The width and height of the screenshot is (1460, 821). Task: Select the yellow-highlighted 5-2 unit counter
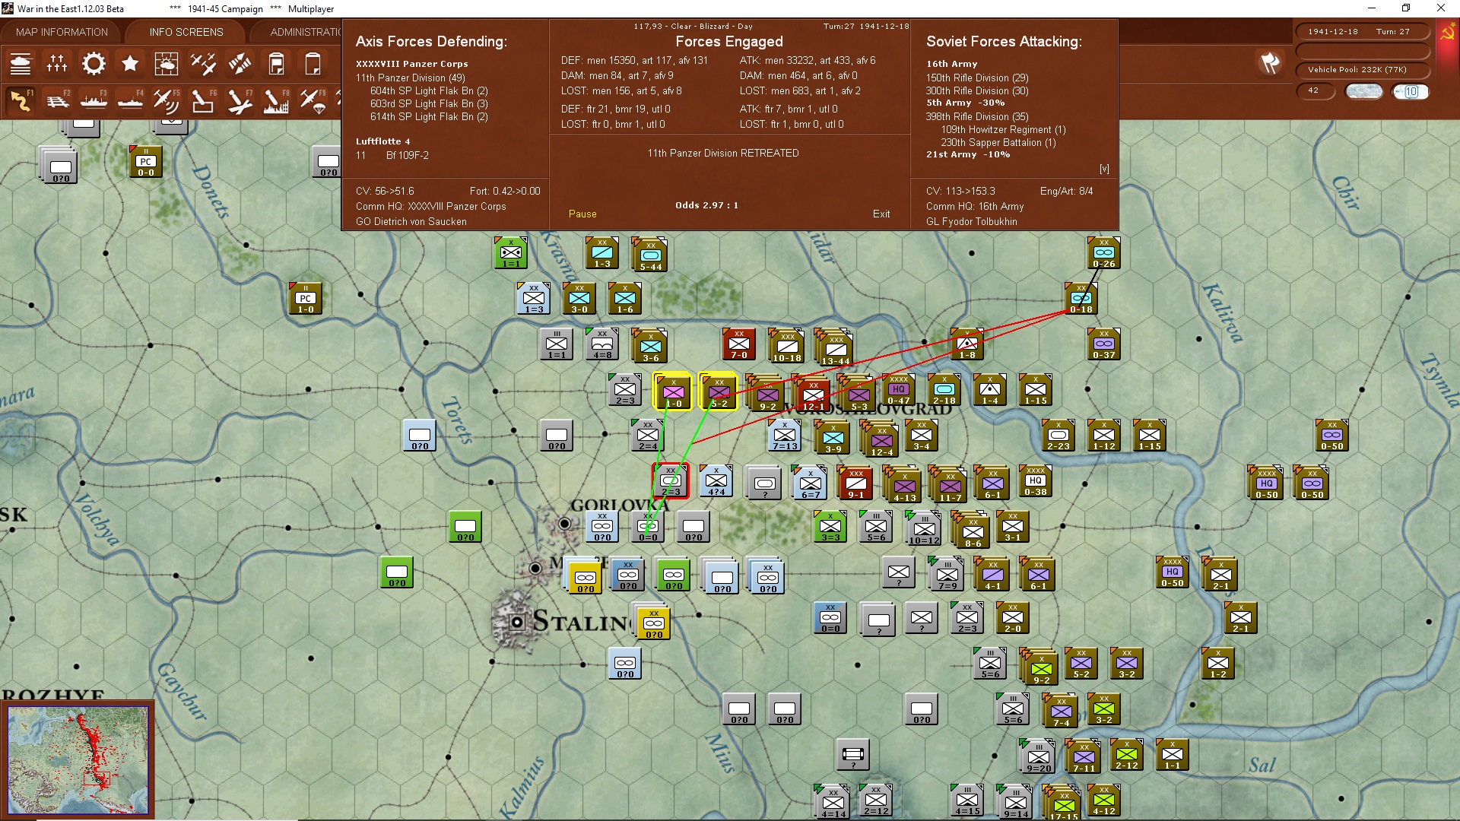tap(719, 391)
